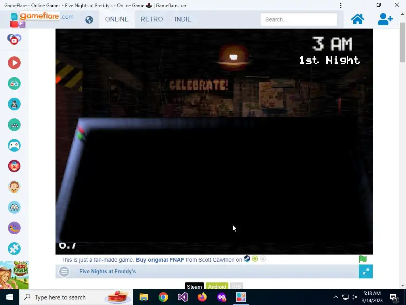This screenshot has width=406, height=305.
Task: Open the ONLINE games tab
Action: click(x=117, y=19)
